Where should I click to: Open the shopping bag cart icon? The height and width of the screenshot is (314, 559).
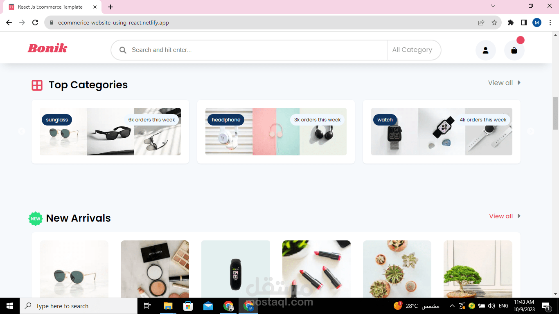[514, 50]
